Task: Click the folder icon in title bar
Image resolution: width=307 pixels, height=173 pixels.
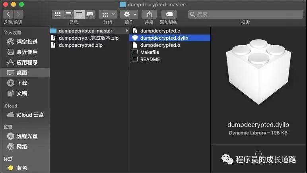Action: pos(123,4)
